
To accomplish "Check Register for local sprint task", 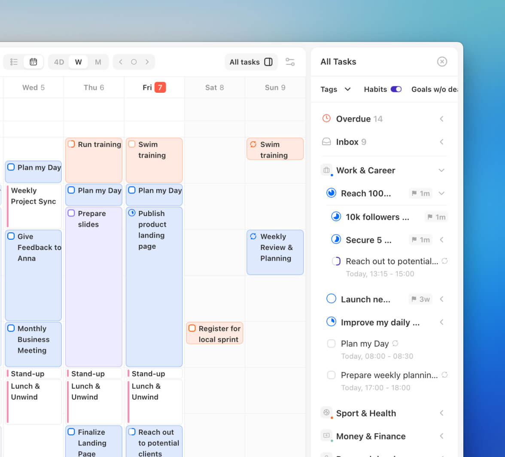I will 192,328.
